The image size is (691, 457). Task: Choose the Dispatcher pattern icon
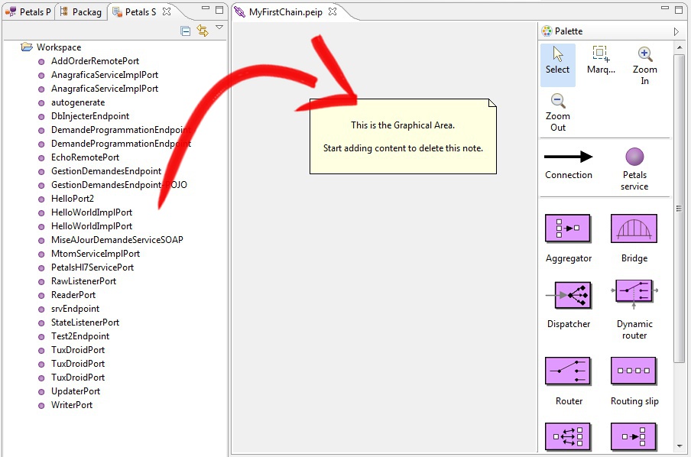(567, 294)
